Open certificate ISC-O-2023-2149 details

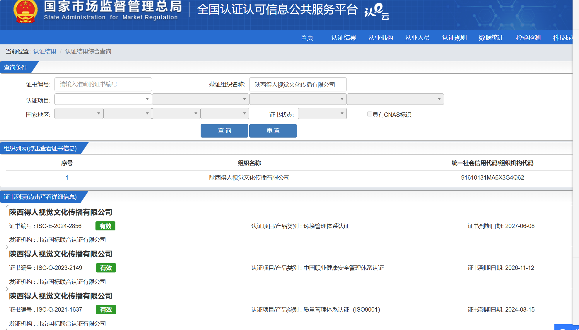click(x=289, y=268)
